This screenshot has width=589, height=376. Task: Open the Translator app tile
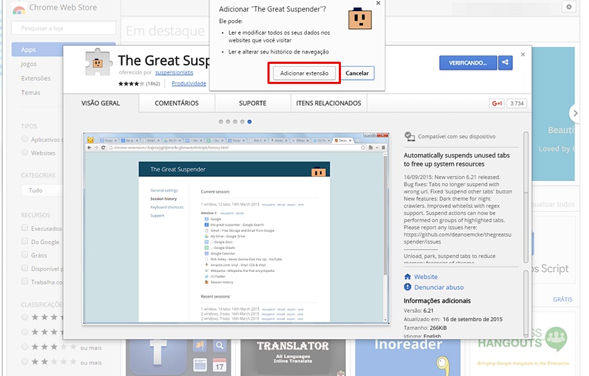[x=293, y=357]
